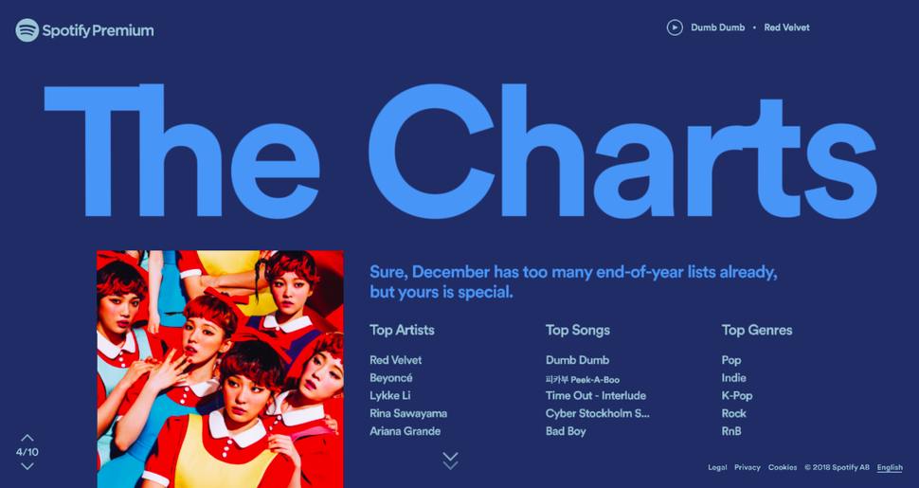Select Red Velvet in Top Artists
919x488 pixels.
pyautogui.click(x=396, y=360)
